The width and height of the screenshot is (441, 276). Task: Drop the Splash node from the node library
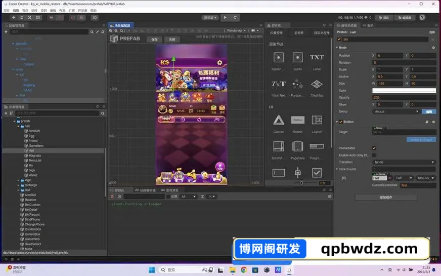[279, 57]
